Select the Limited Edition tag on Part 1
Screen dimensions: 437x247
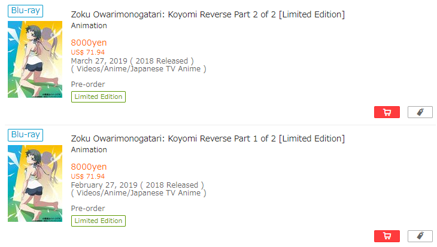(98, 221)
